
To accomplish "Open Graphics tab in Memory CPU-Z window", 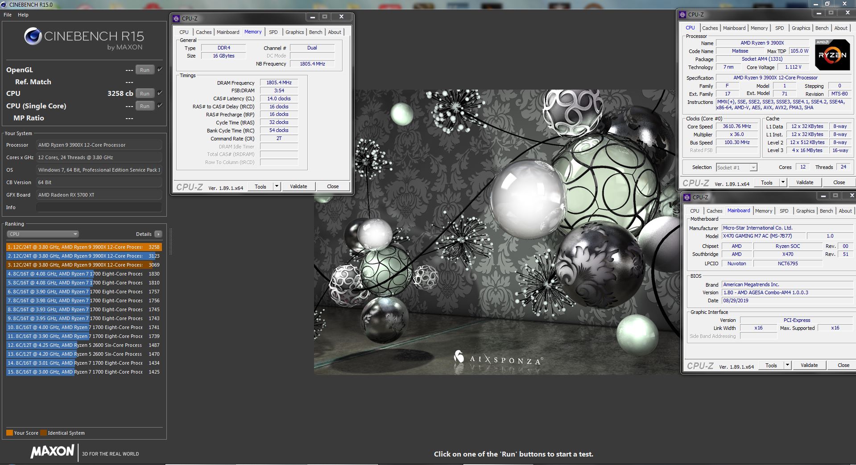I will coord(294,32).
